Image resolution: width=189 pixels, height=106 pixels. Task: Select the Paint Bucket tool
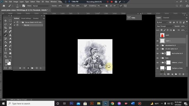click(6, 42)
